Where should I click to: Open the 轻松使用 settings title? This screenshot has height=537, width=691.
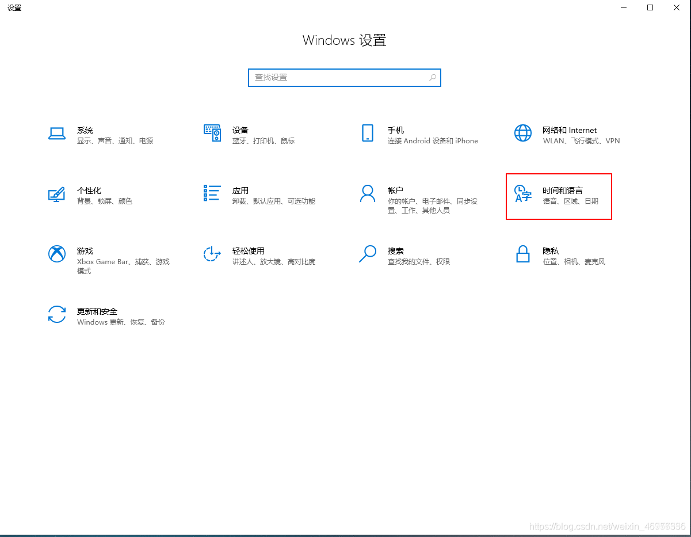[249, 251]
